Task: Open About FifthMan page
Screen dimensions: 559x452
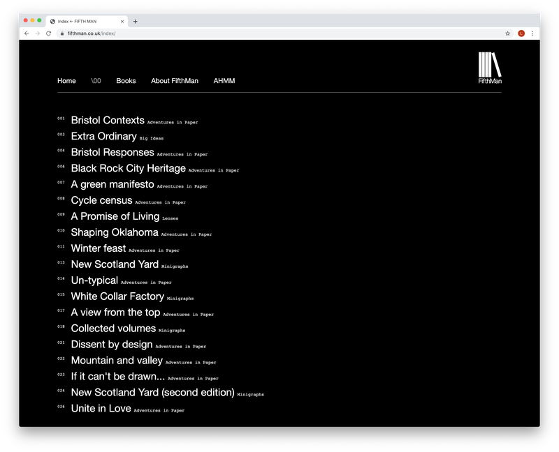Action: click(x=174, y=81)
